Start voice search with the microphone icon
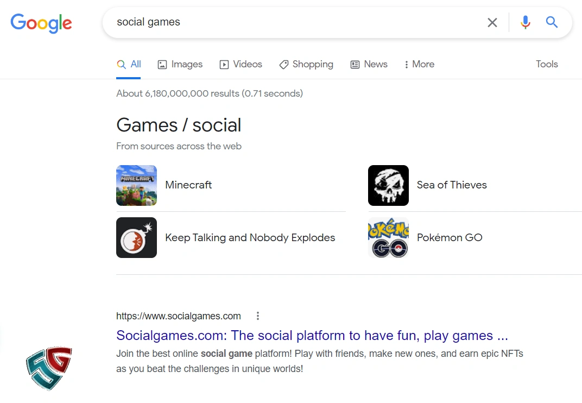Viewport: 582px width, 403px height. 525,22
